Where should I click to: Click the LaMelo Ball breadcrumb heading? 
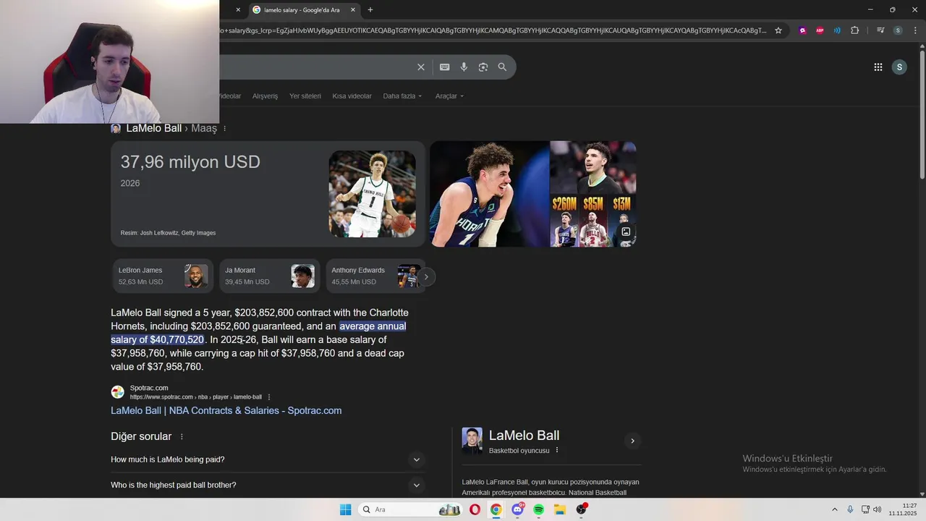[x=153, y=128]
